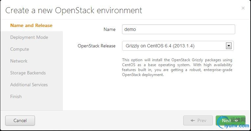
Task: Click the Grizzly release description text
Action: pos(177,67)
